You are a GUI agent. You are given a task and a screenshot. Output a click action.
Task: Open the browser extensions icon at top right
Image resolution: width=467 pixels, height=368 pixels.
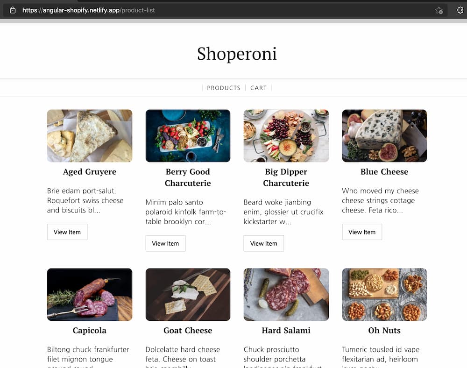tap(460, 10)
